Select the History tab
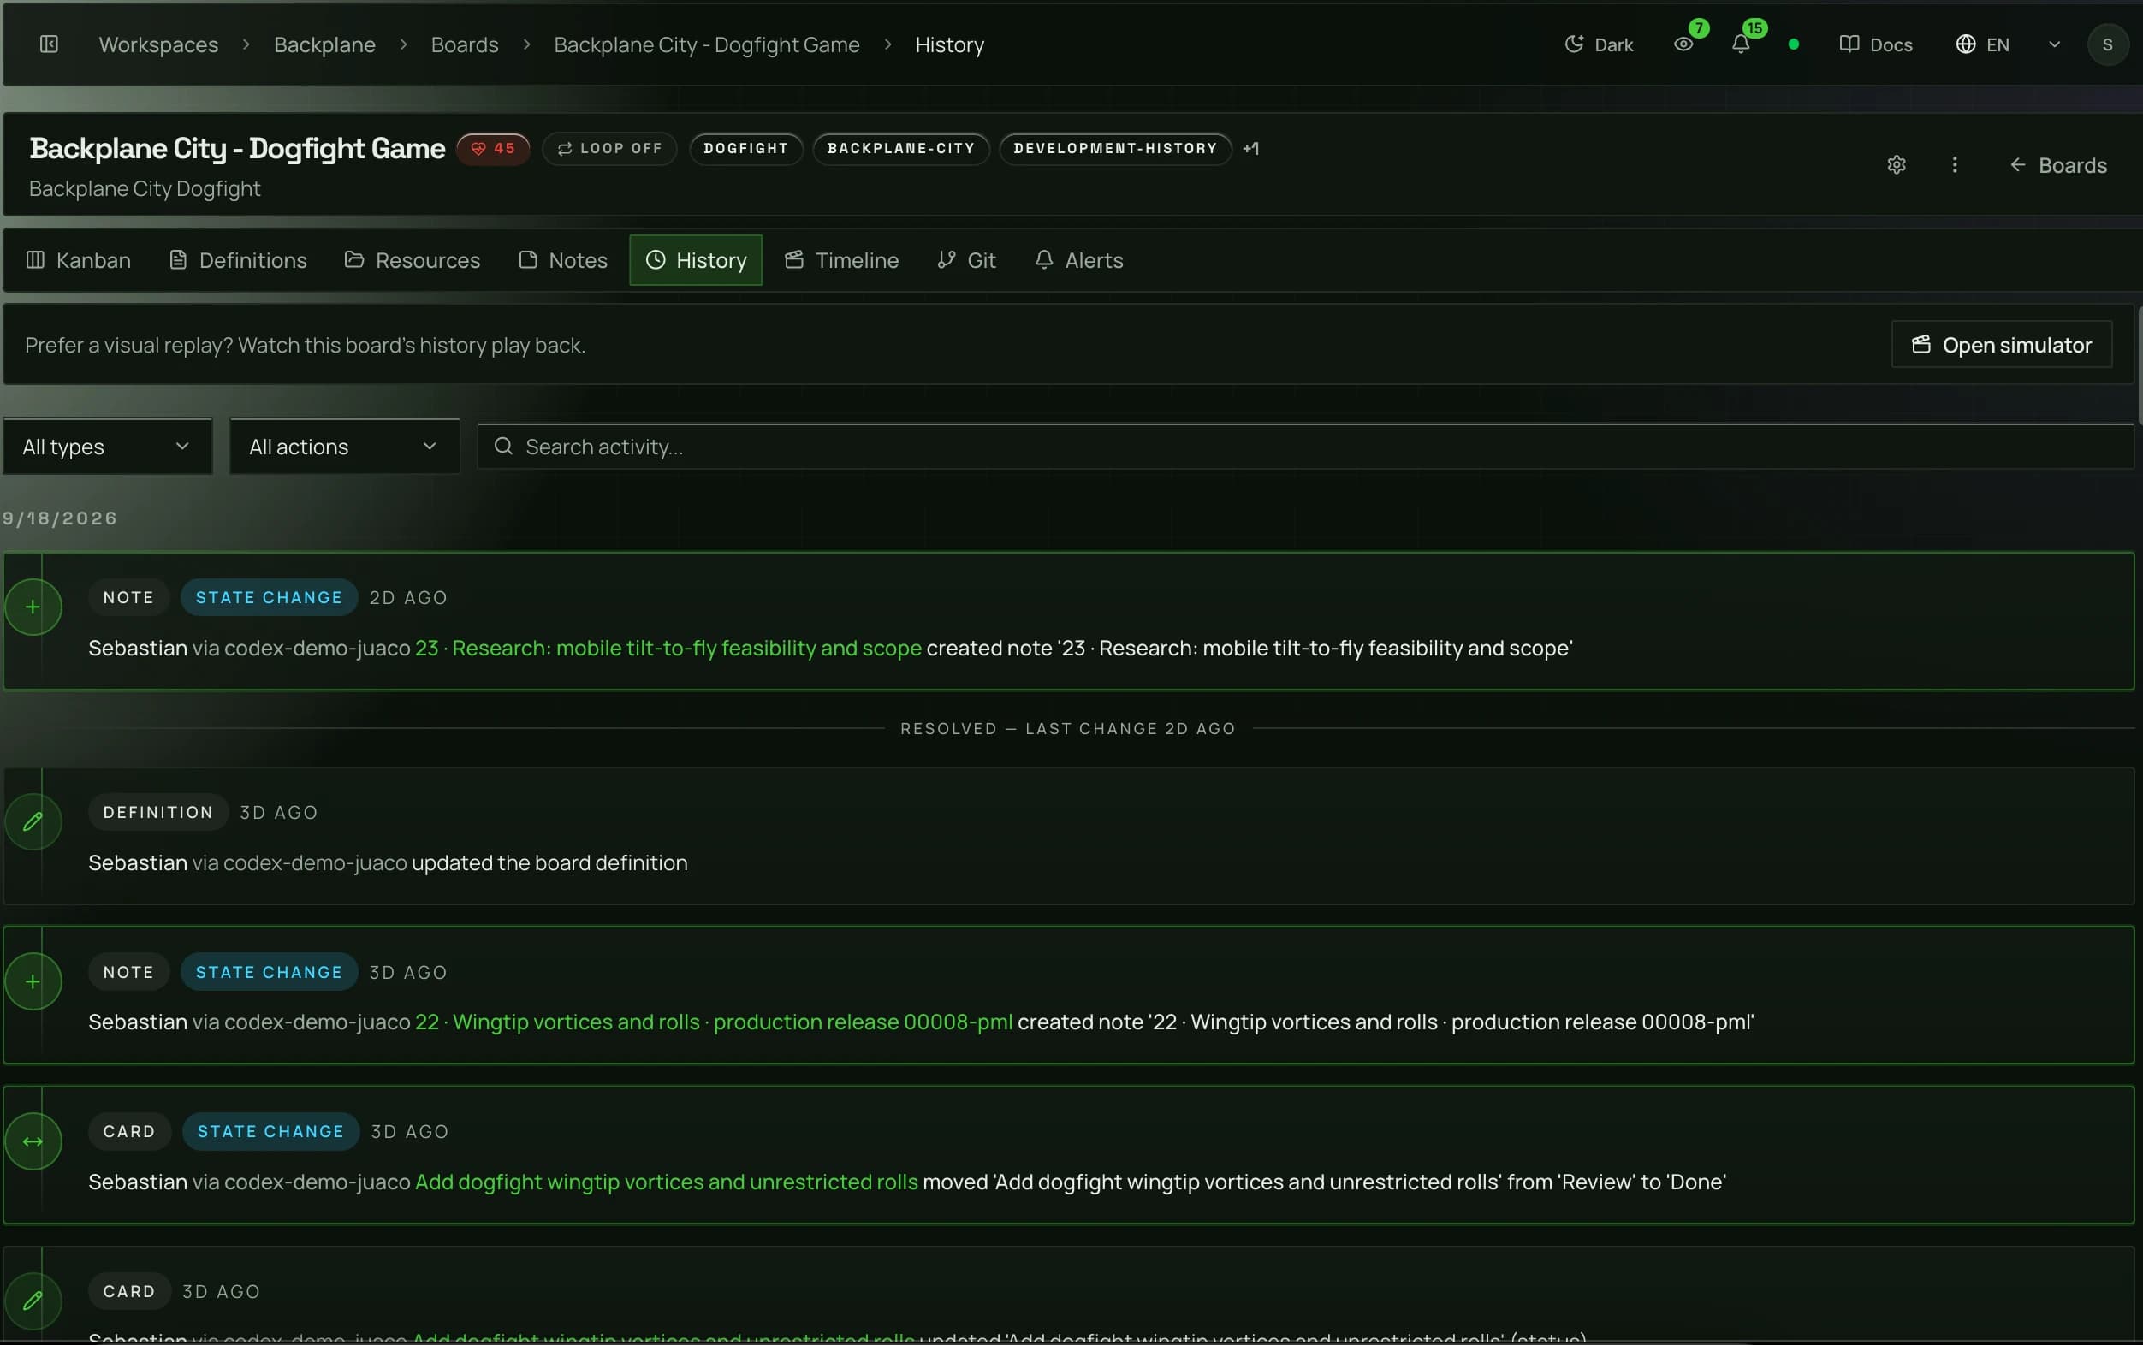This screenshot has height=1345, width=2143. (x=696, y=260)
